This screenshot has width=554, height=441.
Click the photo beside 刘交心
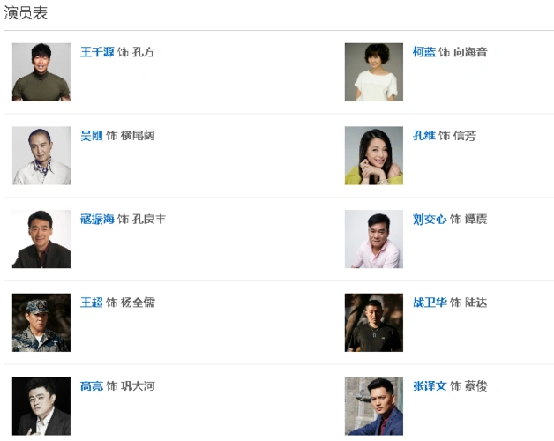point(373,239)
